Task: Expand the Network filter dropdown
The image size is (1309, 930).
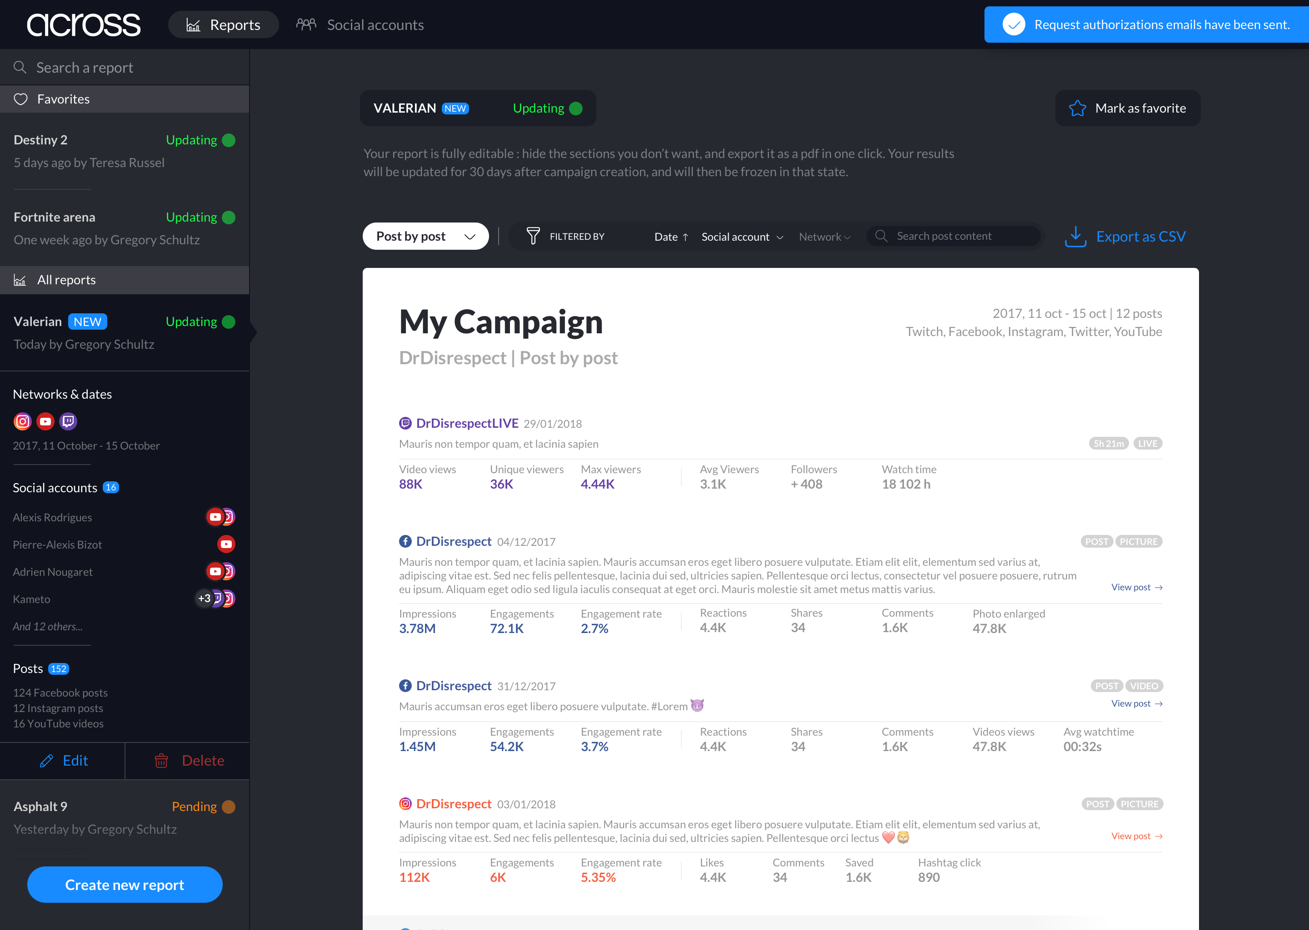Action: coord(824,237)
